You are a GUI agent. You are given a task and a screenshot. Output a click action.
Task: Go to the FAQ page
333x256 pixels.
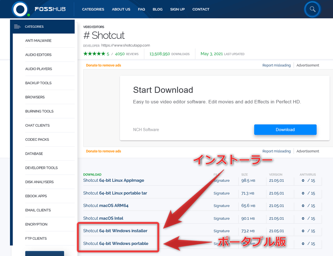pos(141,9)
